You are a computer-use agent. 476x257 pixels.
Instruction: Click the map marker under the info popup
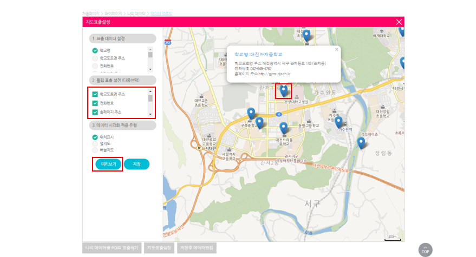point(284,91)
